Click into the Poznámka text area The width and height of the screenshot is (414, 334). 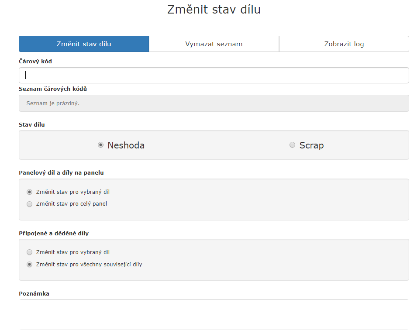click(x=214, y=314)
